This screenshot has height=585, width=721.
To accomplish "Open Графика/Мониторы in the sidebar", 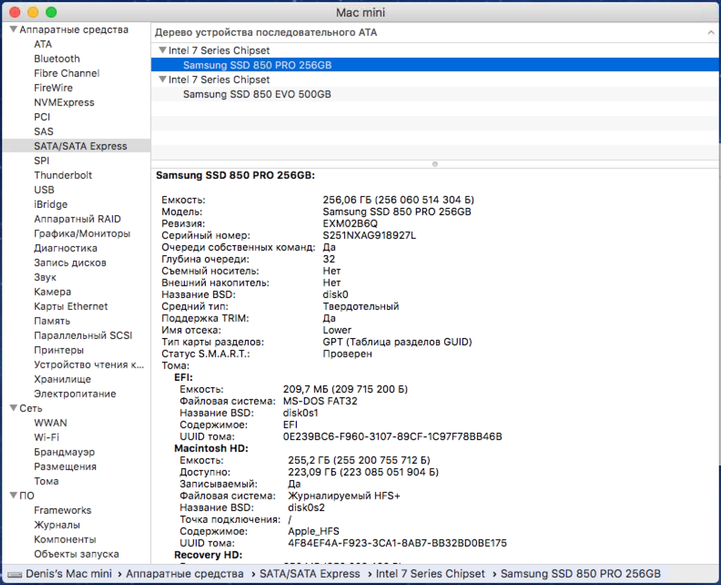I will point(82,234).
